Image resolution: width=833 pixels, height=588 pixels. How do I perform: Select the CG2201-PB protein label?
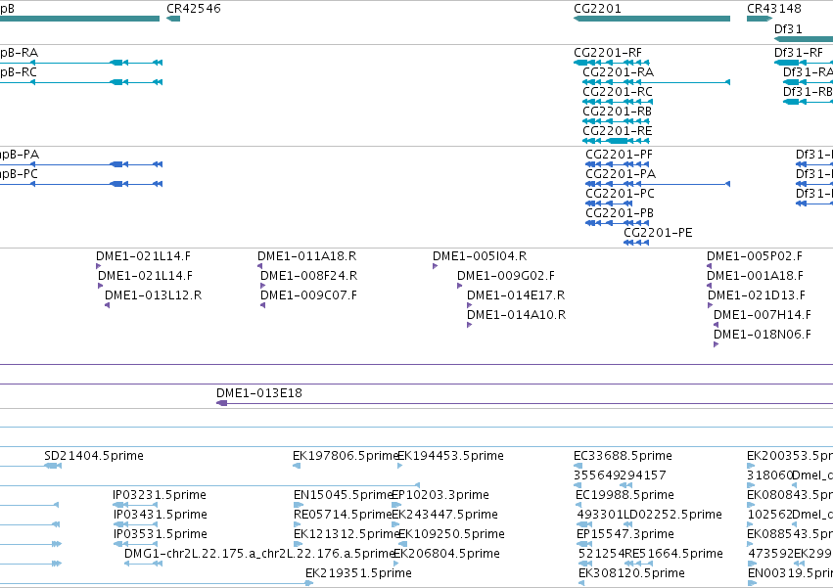(x=620, y=213)
